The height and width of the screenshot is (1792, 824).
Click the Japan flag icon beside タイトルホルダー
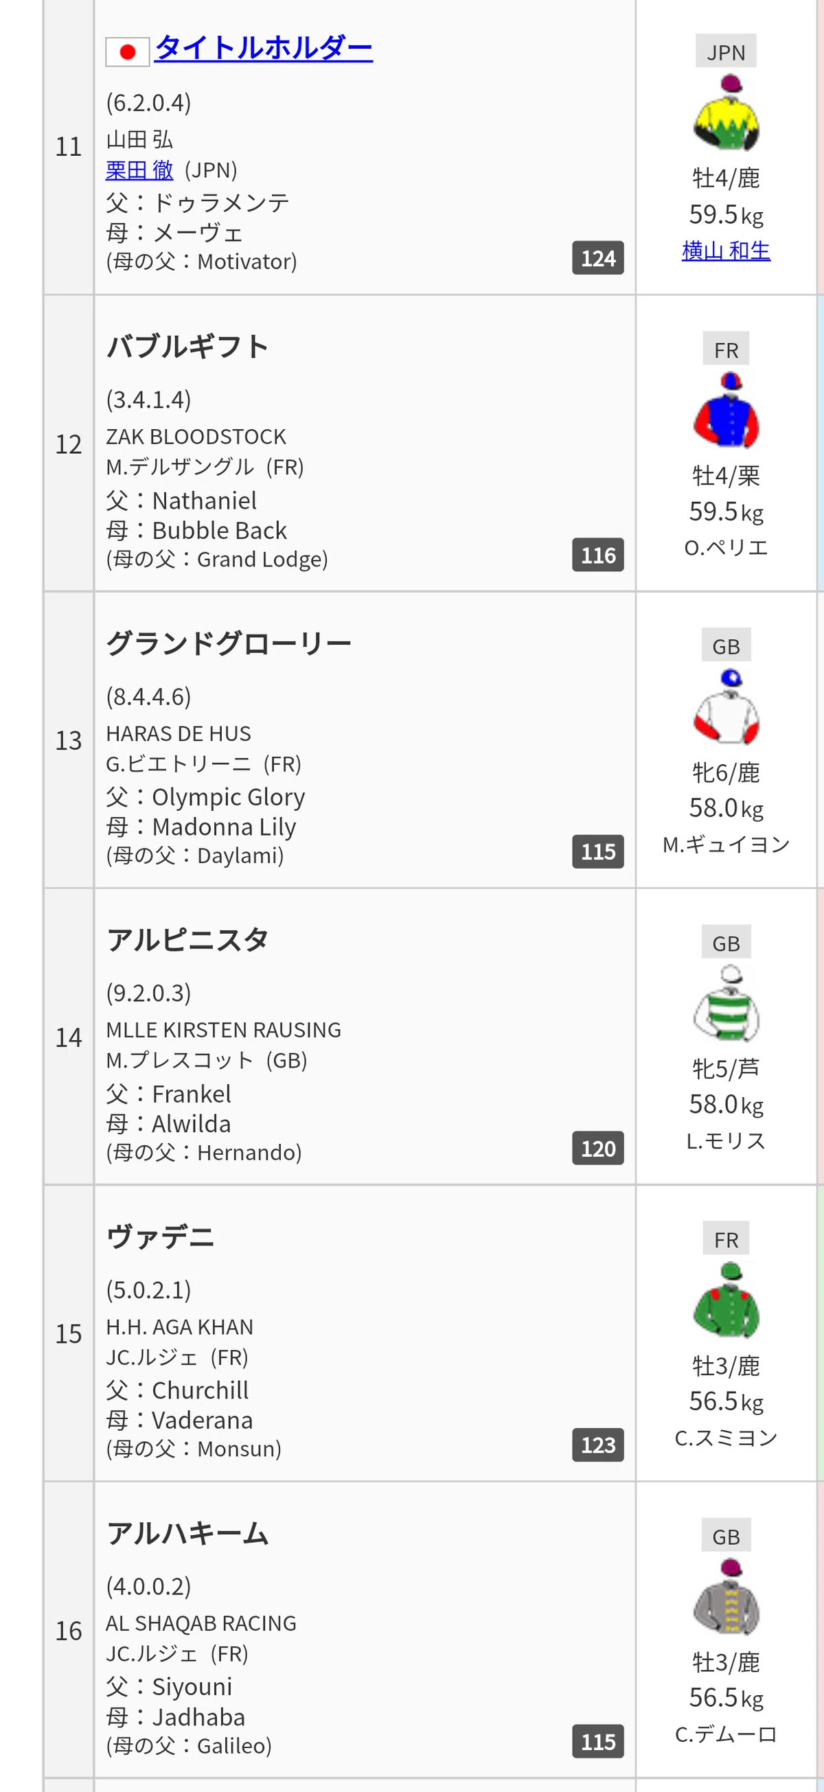point(127,51)
